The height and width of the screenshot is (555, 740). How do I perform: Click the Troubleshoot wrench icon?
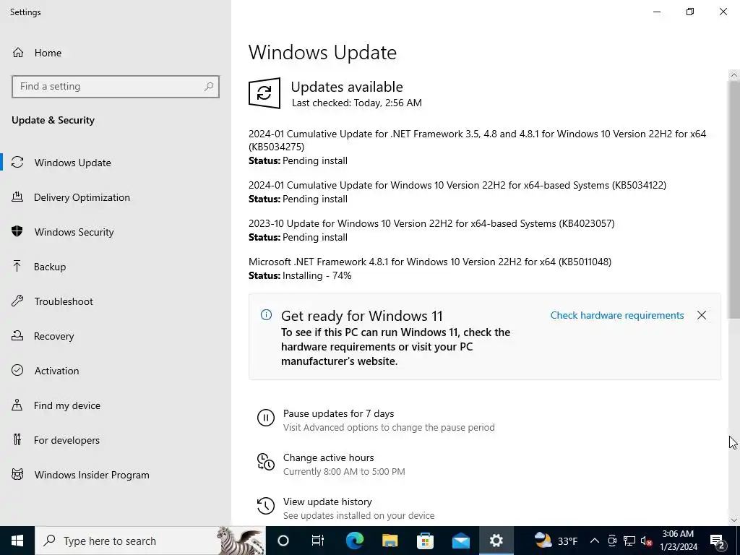click(17, 301)
